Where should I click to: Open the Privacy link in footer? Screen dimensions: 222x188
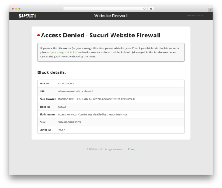tap(132, 149)
